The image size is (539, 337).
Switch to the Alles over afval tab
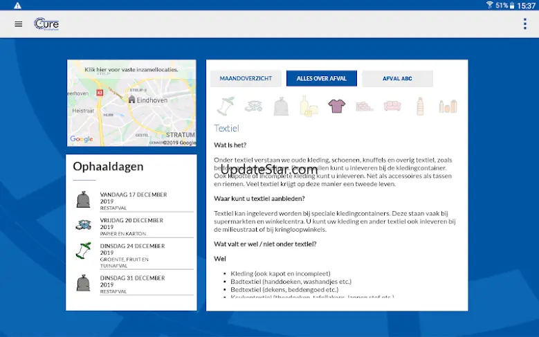pos(322,78)
